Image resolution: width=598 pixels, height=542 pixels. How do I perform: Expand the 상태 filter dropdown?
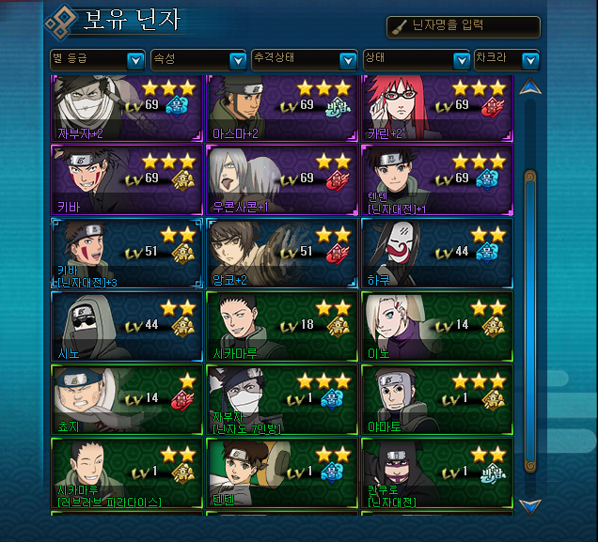417,60
